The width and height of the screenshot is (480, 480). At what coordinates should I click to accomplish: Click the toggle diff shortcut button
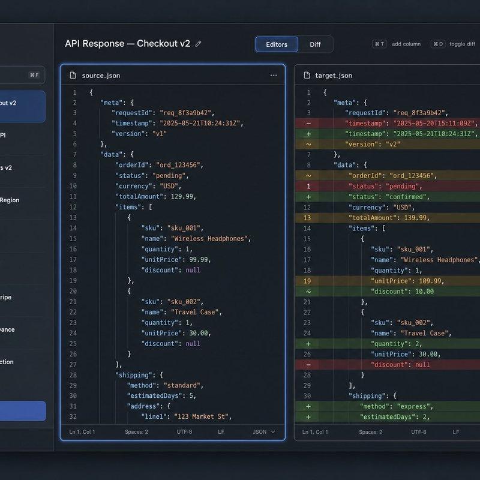pyautogui.click(x=454, y=44)
